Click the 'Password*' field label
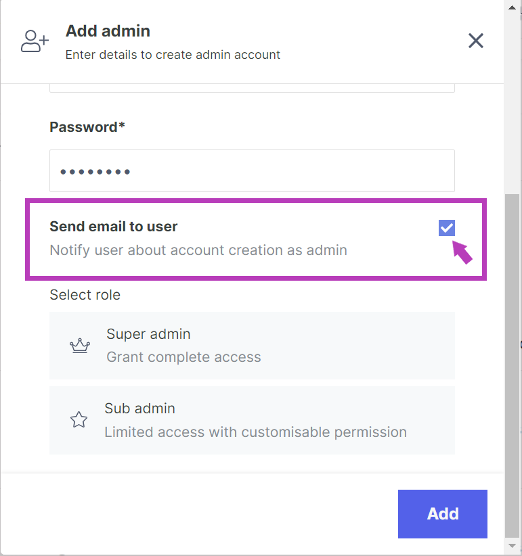 pyautogui.click(x=87, y=127)
